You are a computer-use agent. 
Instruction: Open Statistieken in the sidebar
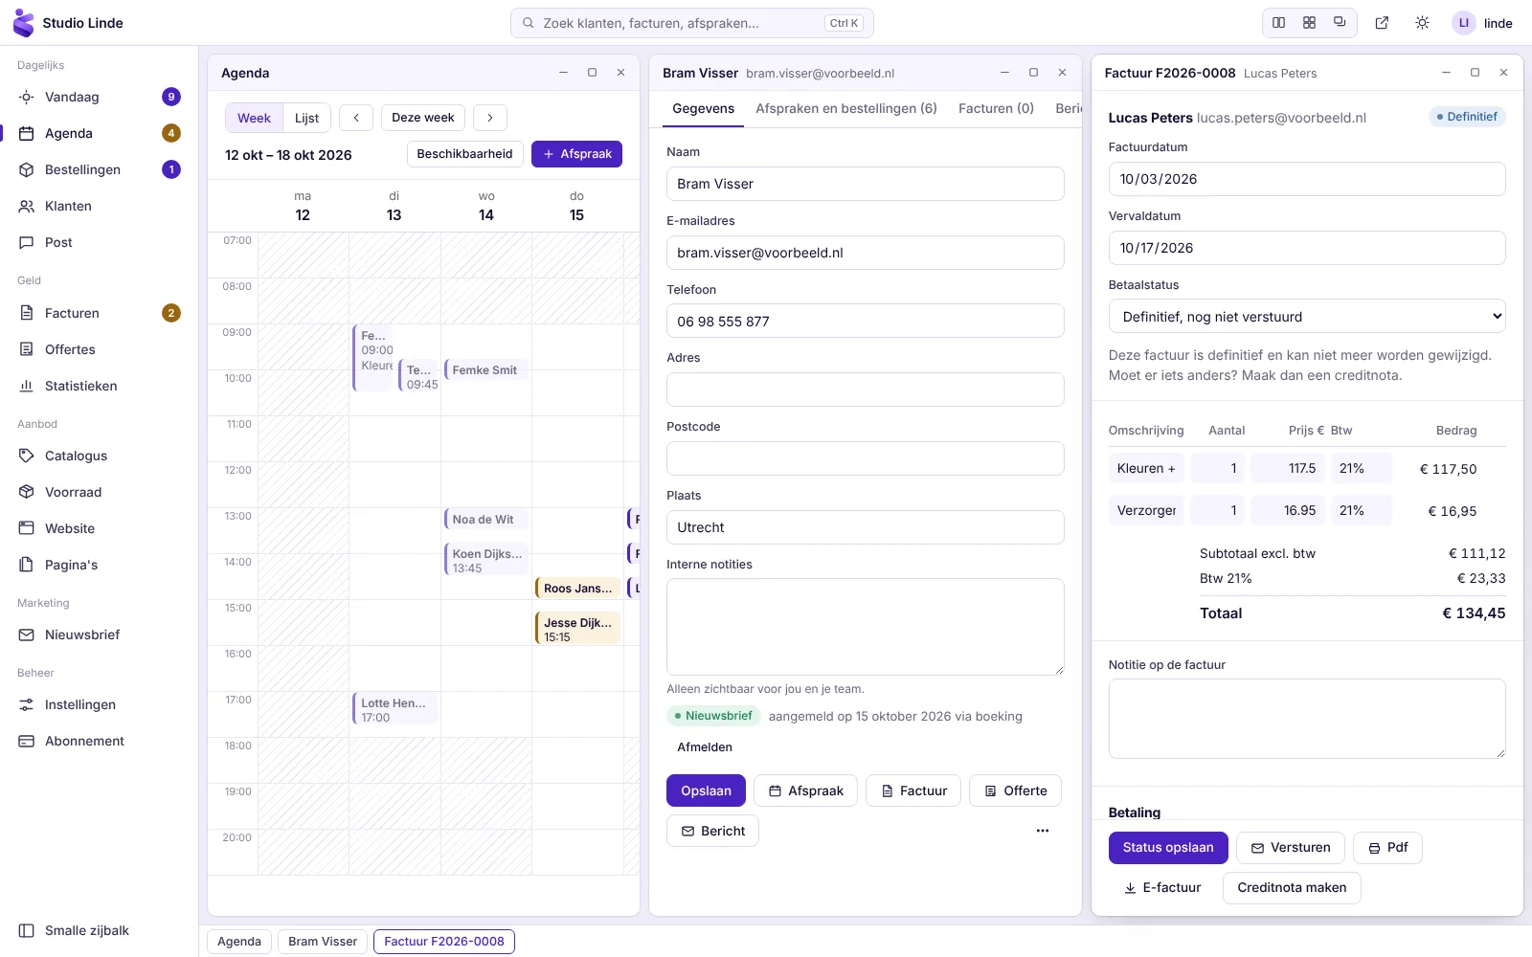click(81, 386)
